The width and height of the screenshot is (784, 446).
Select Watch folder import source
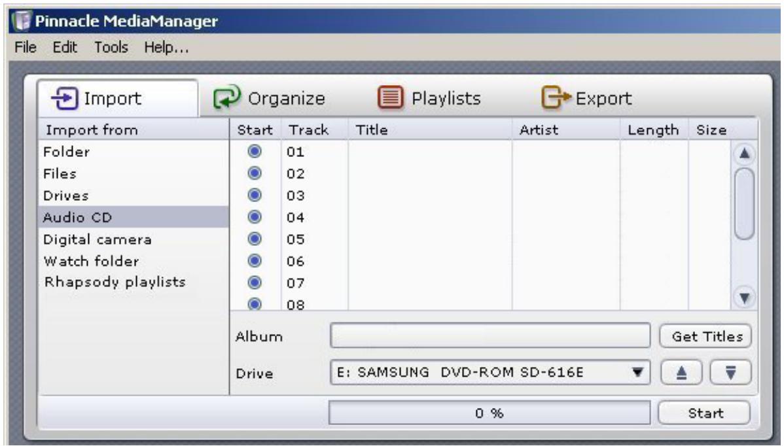(x=134, y=261)
